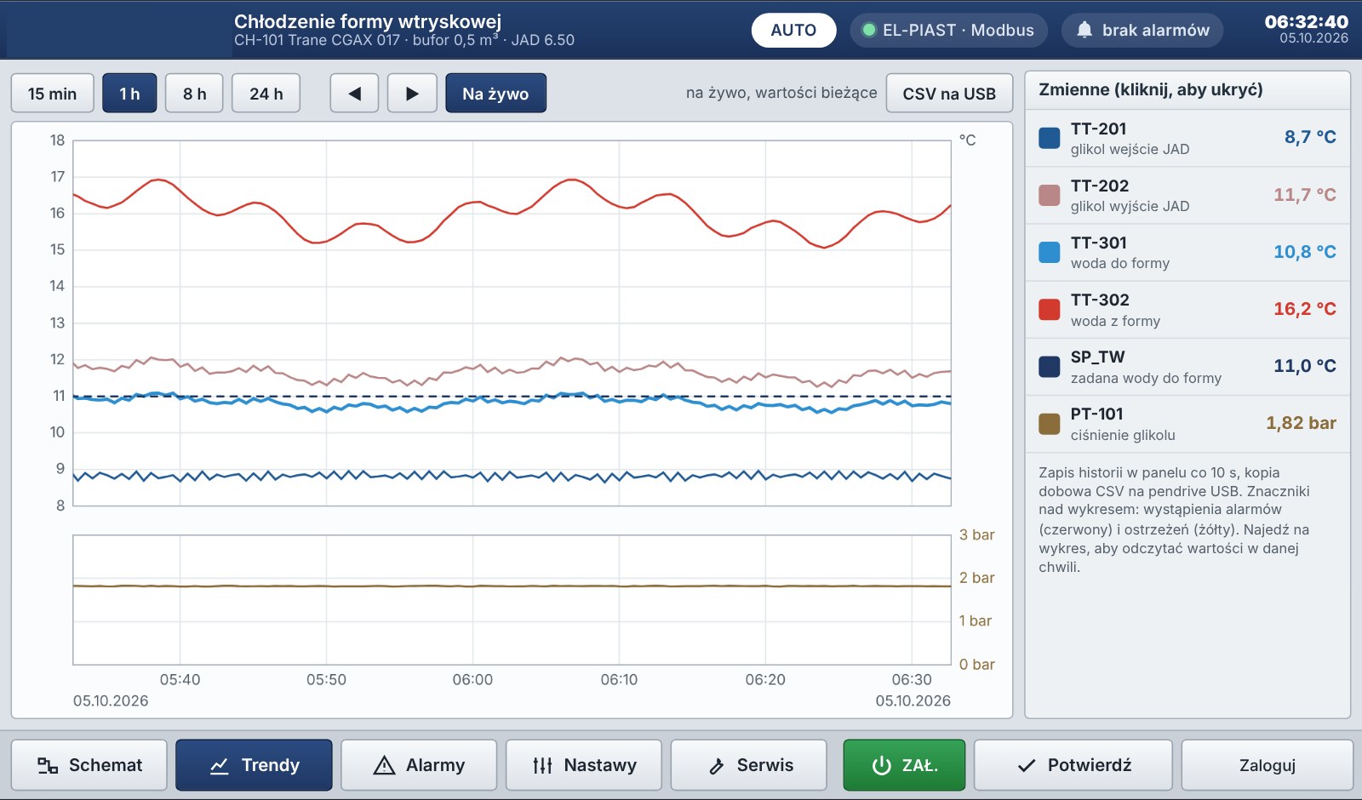The height and width of the screenshot is (800, 1362).
Task: Hide SP_TW setpoint series
Action: (1187, 367)
